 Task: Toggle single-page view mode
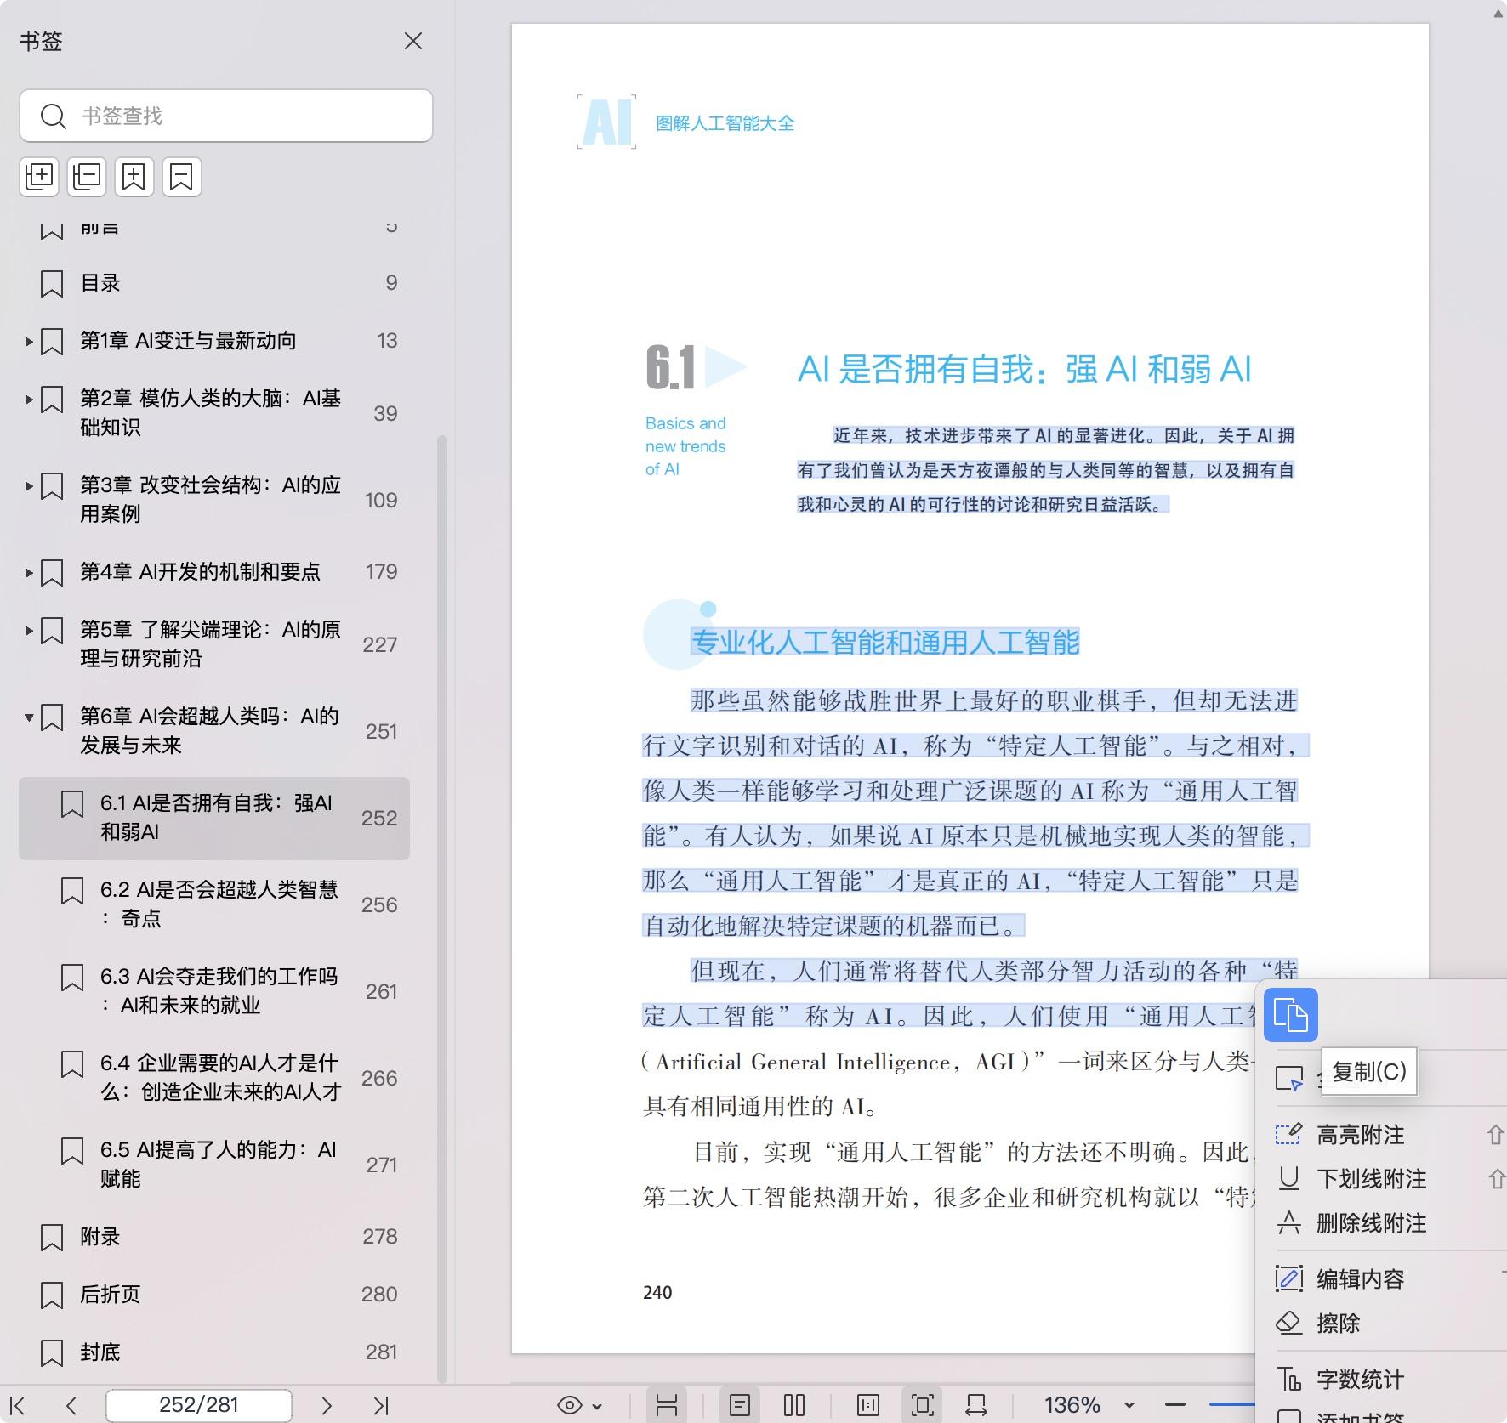click(740, 1405)
